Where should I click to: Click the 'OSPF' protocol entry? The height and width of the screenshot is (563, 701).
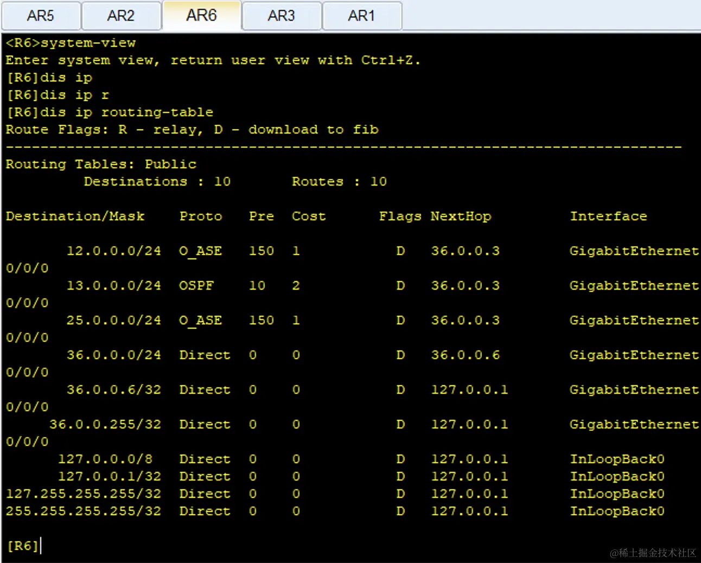pyautogui.click(x=196, y=286)
